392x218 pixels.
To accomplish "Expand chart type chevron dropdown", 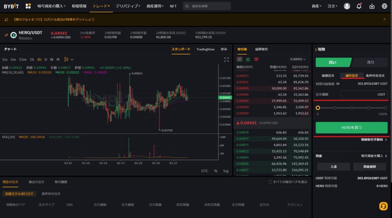I will 72,60.
